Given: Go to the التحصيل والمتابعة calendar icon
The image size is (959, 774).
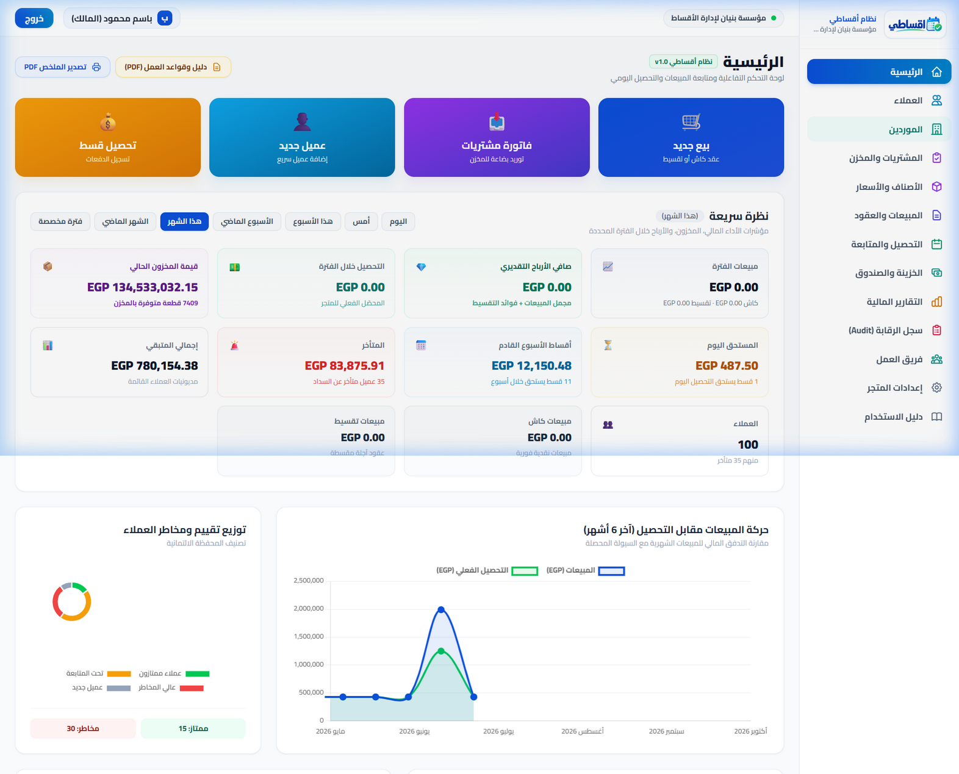Looking at the screenshot, I should coord(936,244).
